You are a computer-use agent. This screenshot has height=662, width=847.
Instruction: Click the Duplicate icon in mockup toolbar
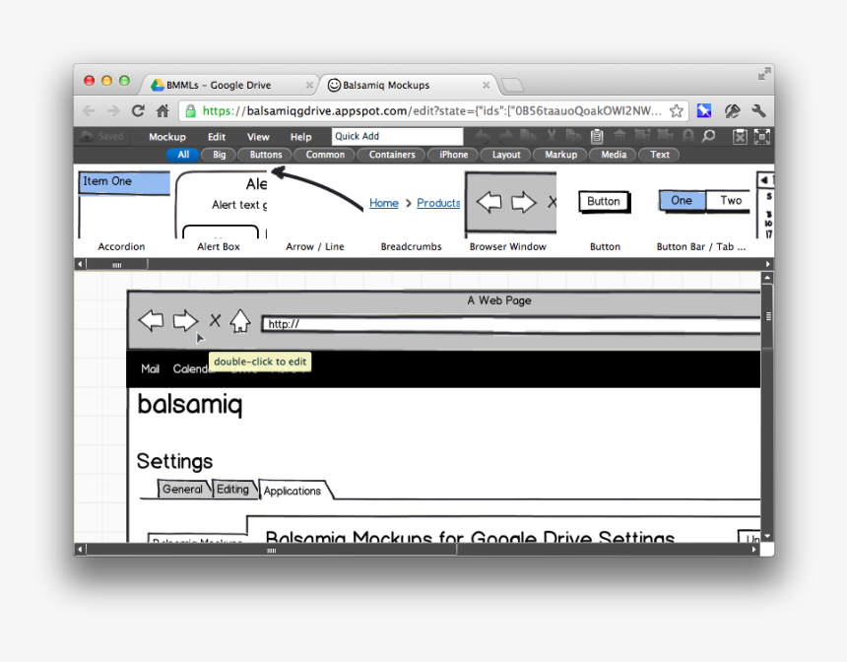528,136
